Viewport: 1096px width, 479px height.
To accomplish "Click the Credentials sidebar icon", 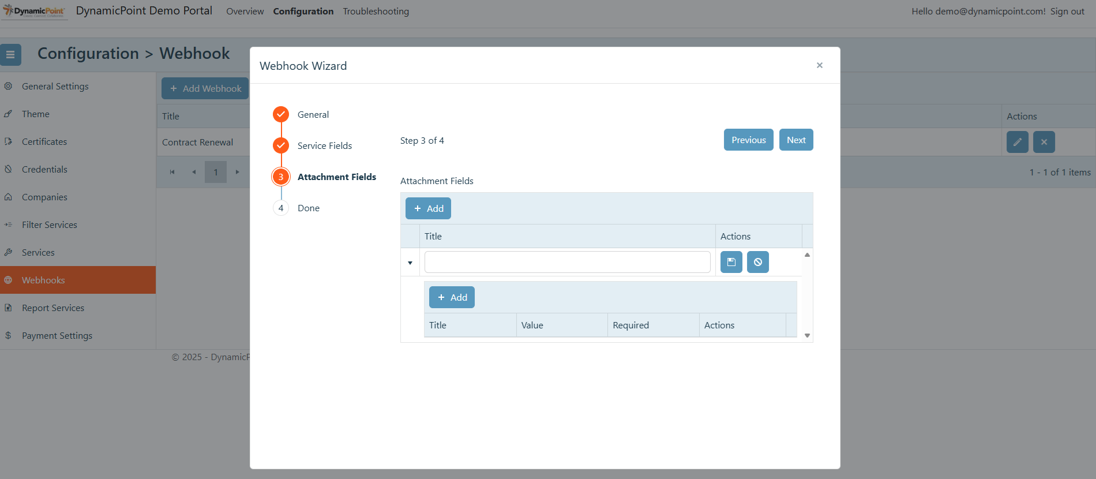I will click(8, 169).
